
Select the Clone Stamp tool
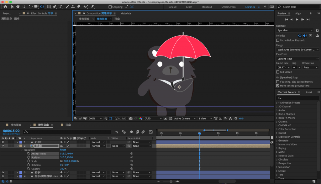(73, 7)
